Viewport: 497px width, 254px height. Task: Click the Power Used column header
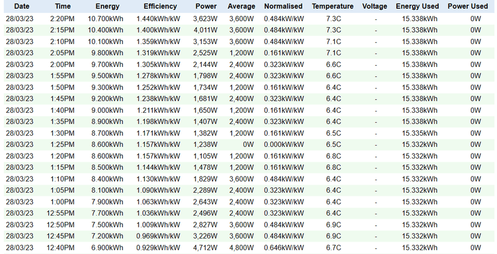[x=468, y=6]
